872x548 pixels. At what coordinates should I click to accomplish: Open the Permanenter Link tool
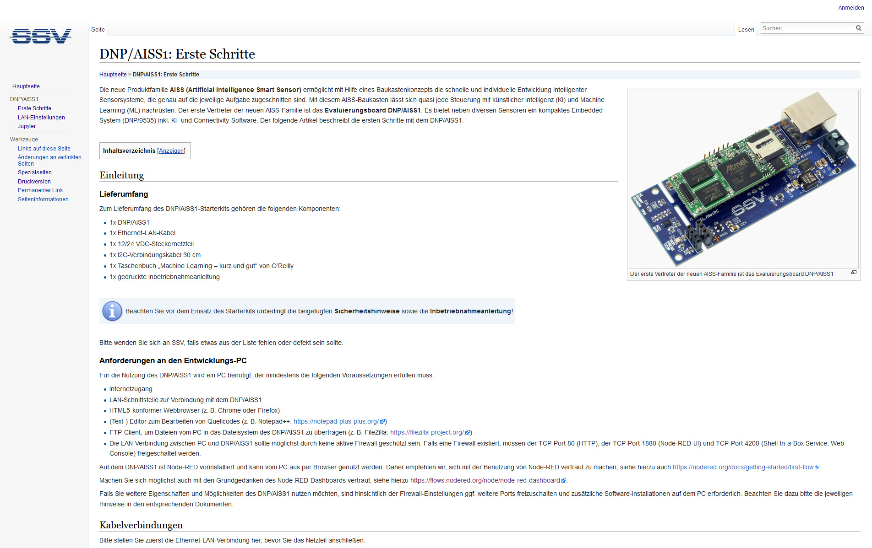40,190
